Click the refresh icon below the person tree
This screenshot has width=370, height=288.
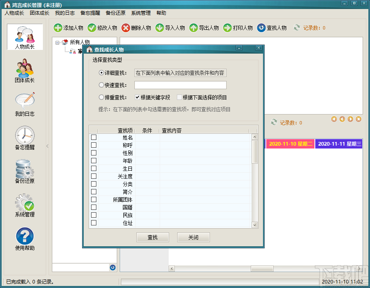(x=113, y=268)
